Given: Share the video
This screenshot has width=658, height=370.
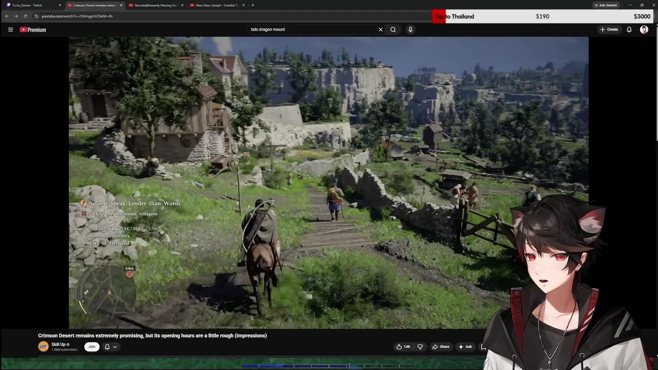Looking at the screenshot, I should 441,347.
